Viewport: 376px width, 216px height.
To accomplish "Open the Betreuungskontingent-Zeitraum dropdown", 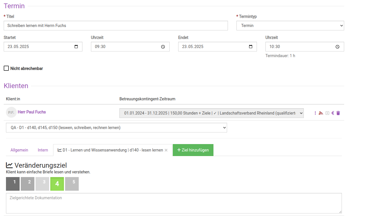I will point(211,113).
